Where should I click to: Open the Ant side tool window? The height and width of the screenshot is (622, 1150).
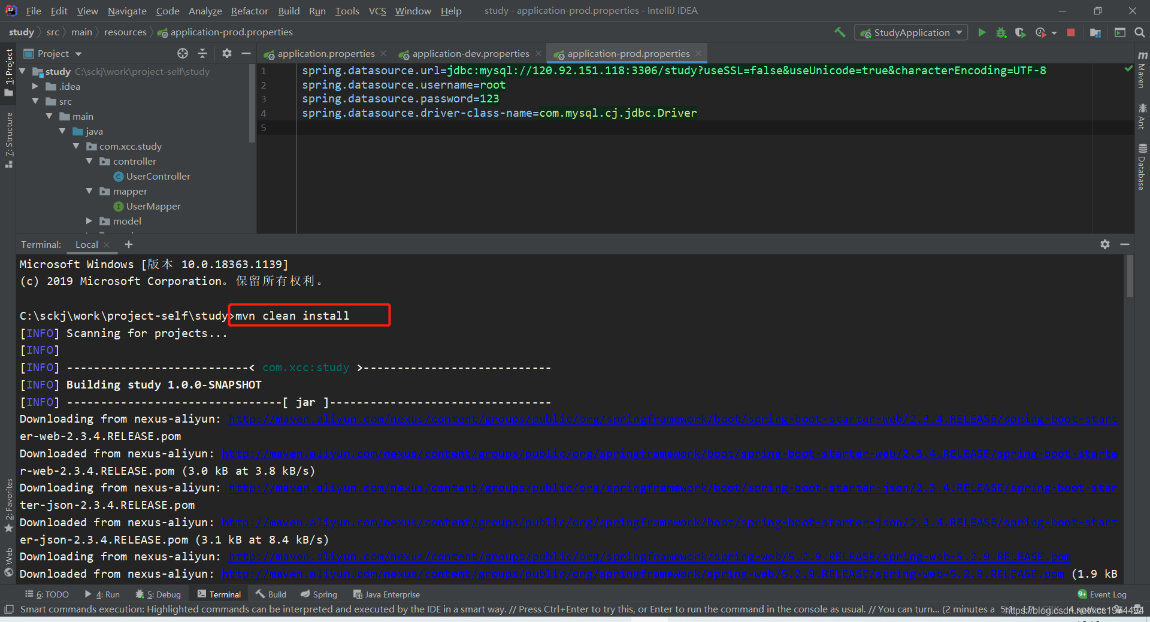[1142, 116]
